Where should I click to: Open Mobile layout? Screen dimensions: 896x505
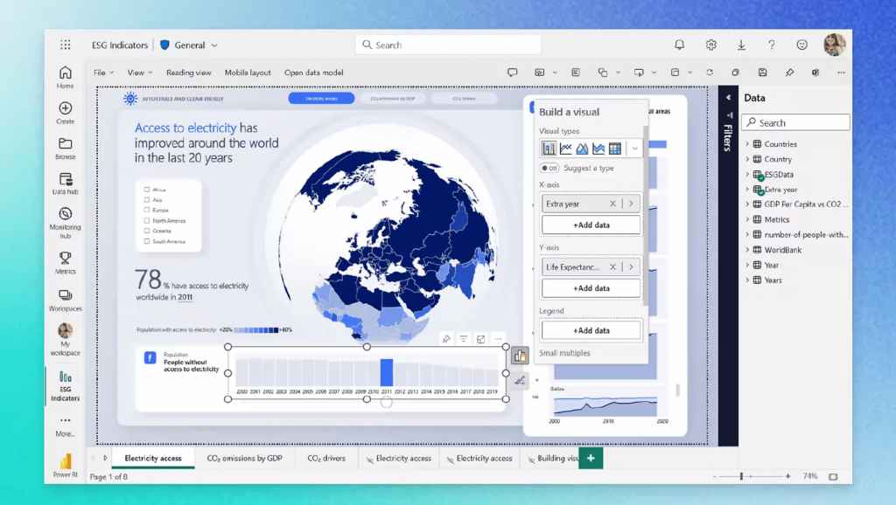[248, 73]
